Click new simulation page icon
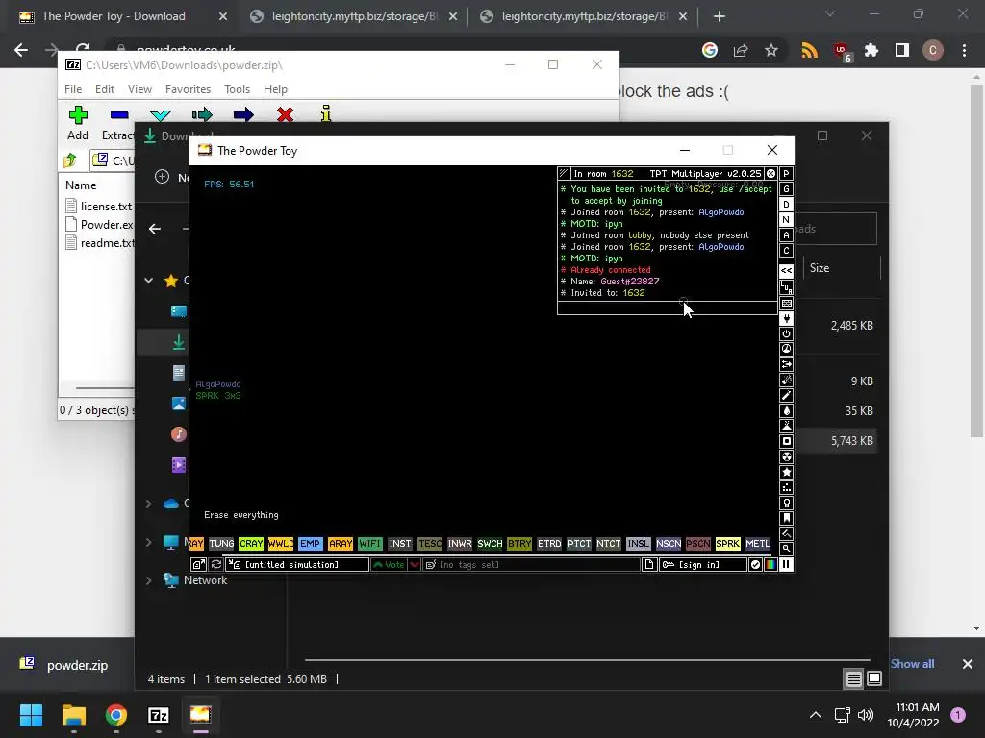The width and height of the screenshot is (985, 738). 649,565
